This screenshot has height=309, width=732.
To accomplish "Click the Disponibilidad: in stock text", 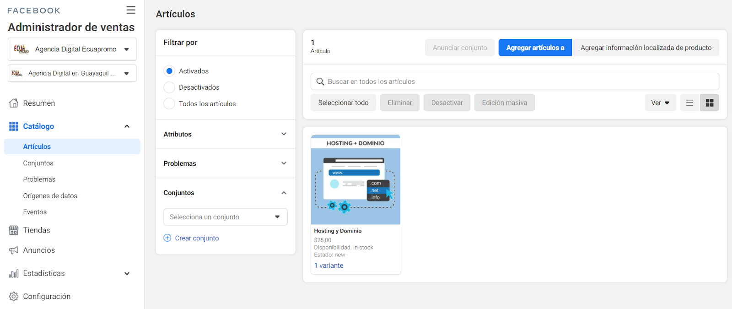I will [344, 247].
